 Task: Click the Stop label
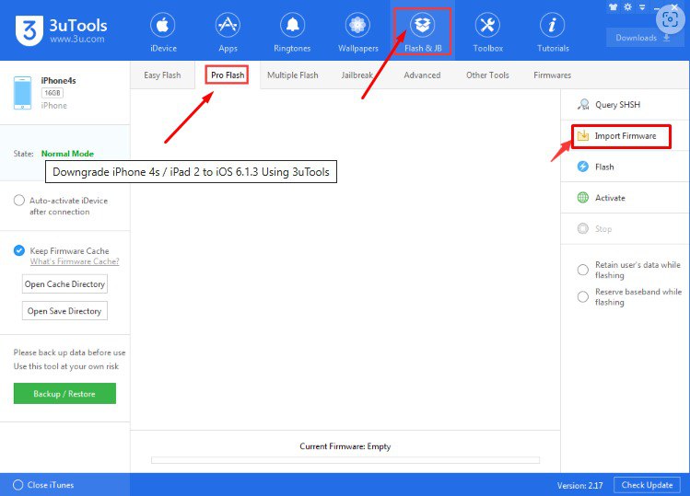click(x=603, y=229)
